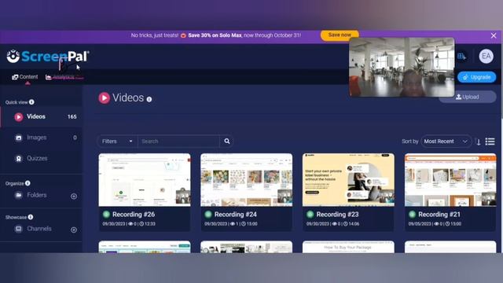503x283 pixels.
Task: Show Organize info icon
Action: click(x=28, y=183)
